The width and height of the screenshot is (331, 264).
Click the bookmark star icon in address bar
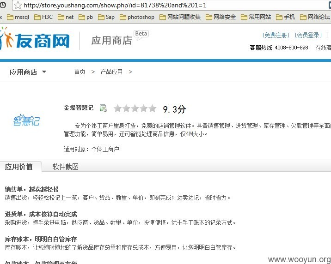(x=18, y=5)
